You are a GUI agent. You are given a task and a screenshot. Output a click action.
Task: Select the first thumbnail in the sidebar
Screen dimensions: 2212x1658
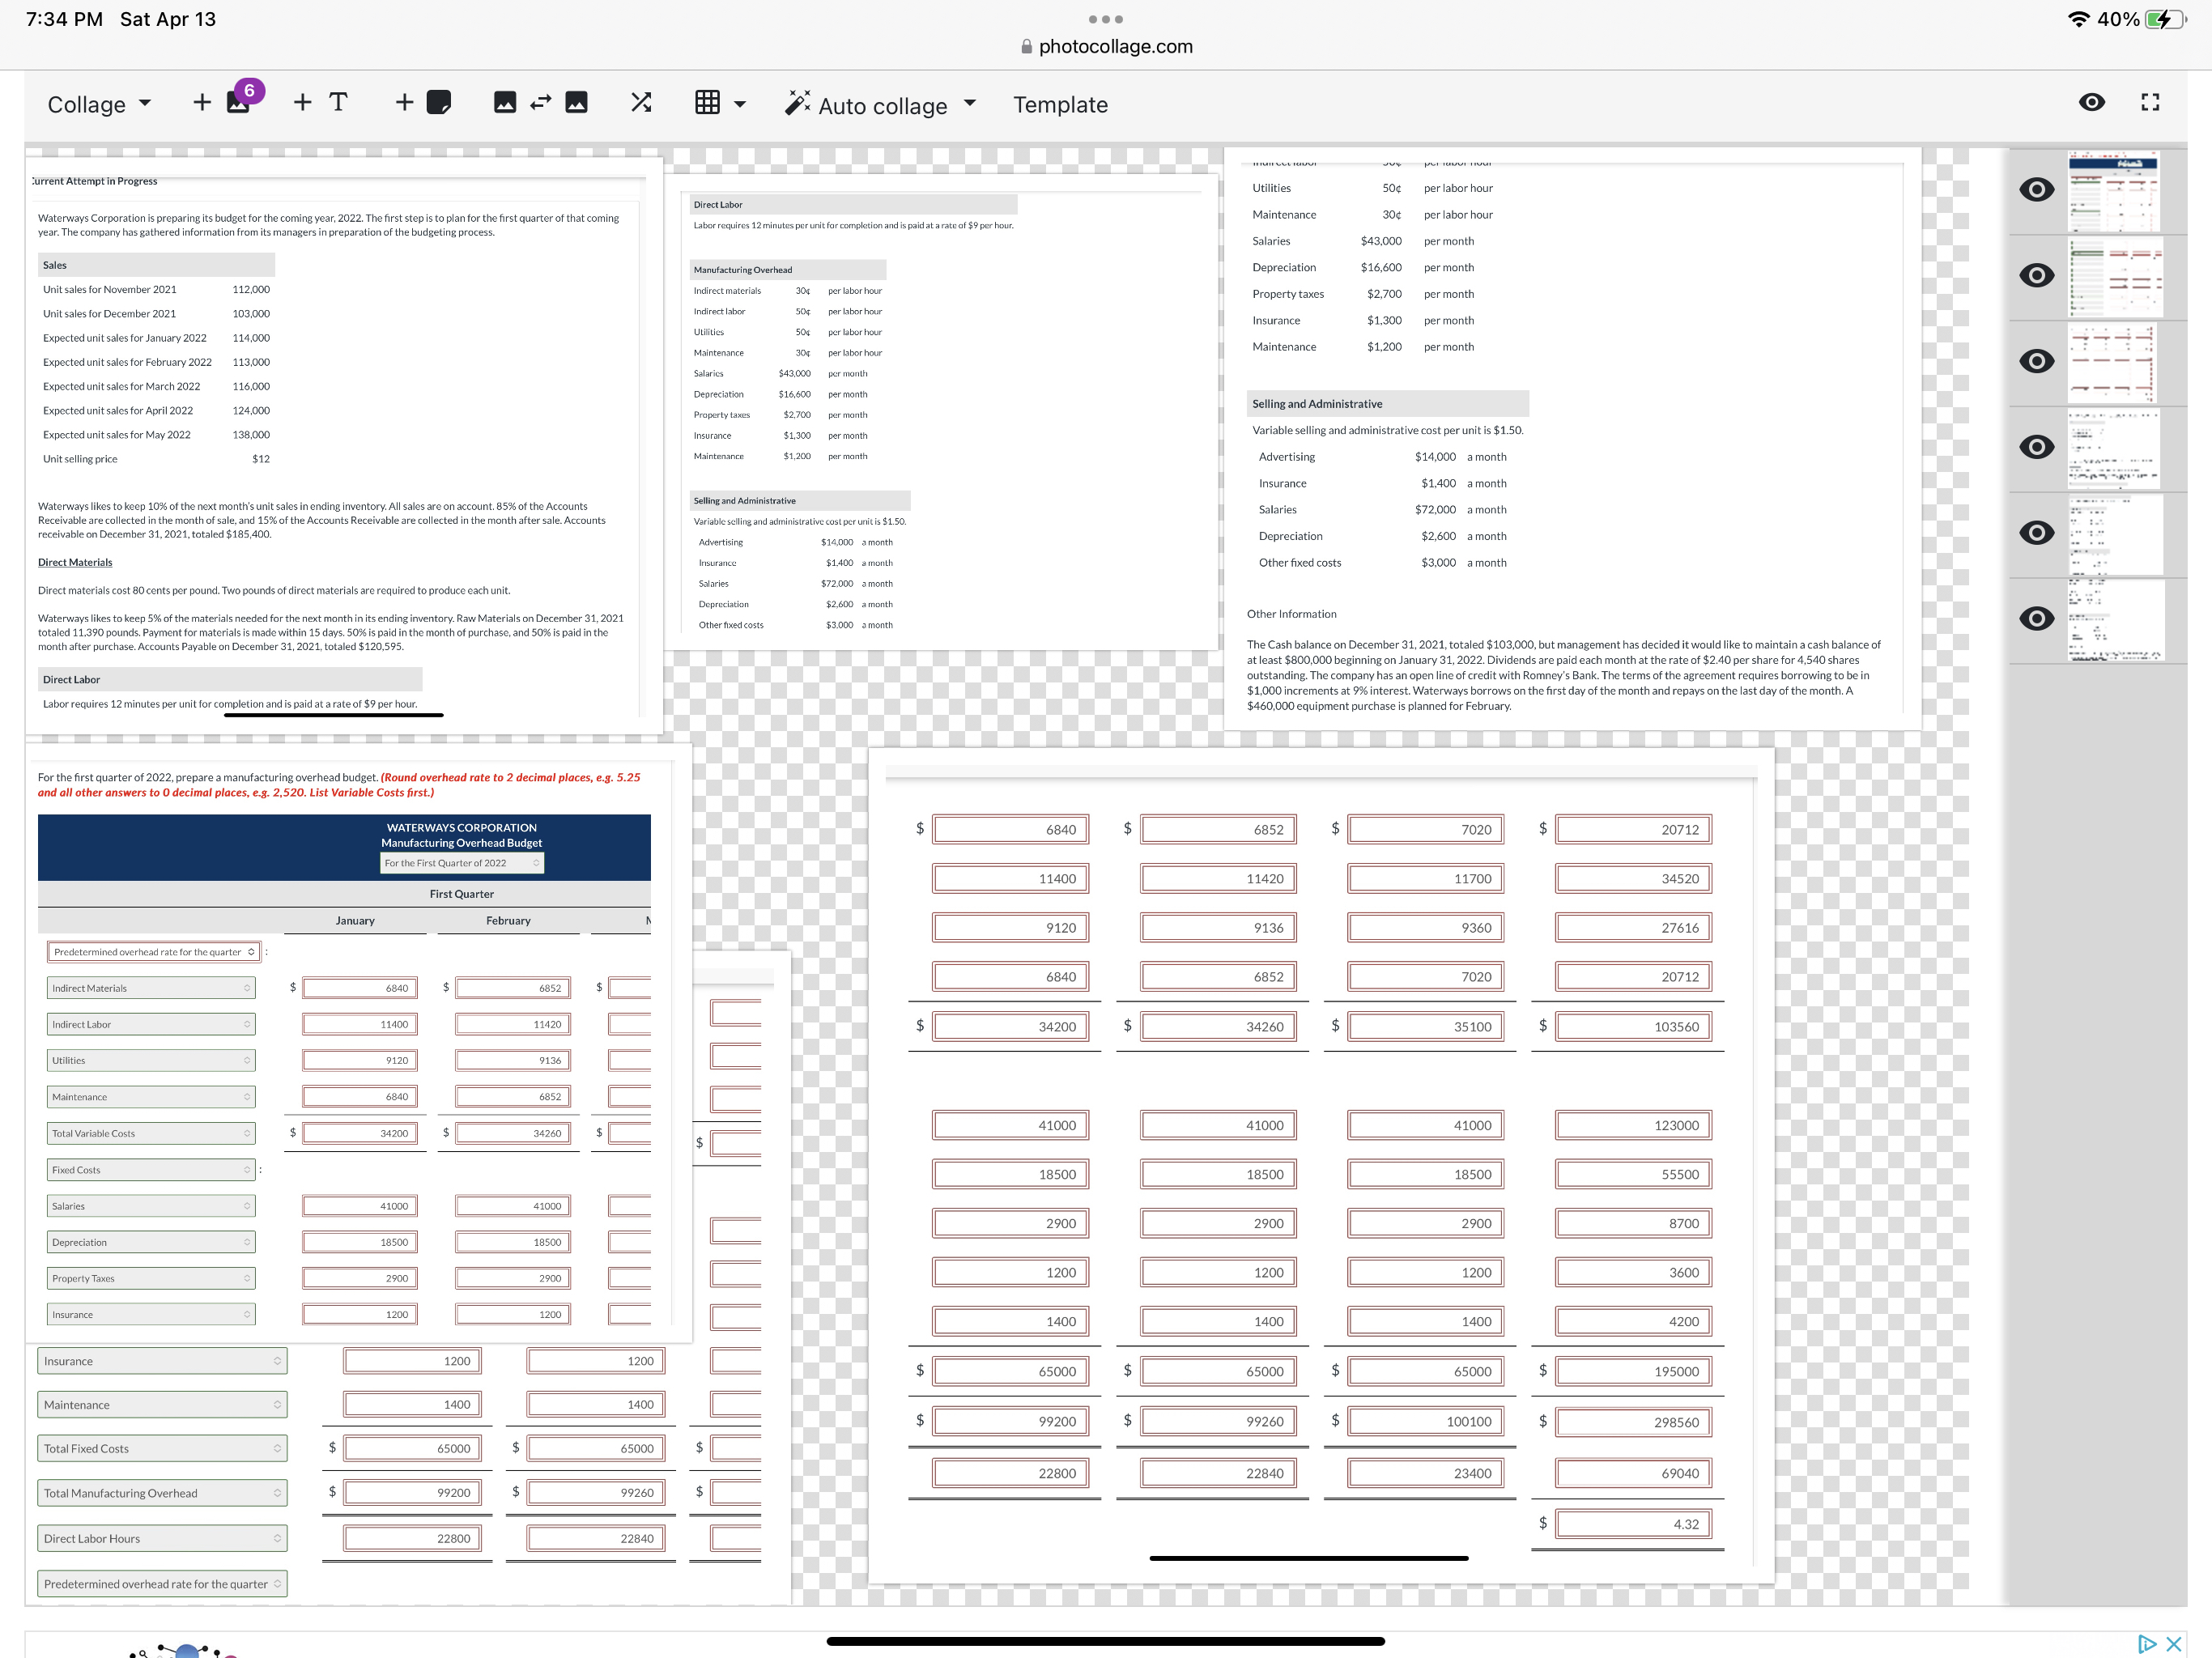[x=2114, y=191]
